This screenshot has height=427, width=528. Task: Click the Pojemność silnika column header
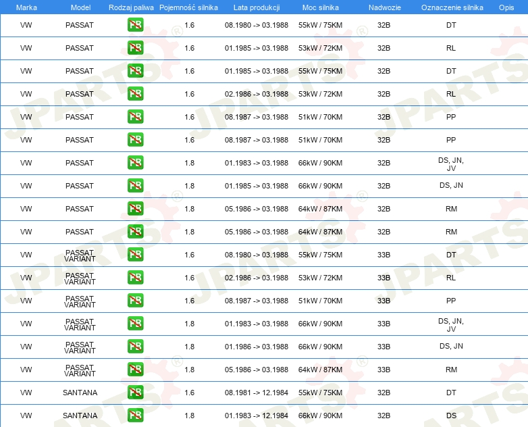(x=188, y=7)
